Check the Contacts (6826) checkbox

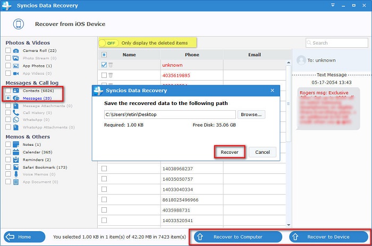pos(8,91)
